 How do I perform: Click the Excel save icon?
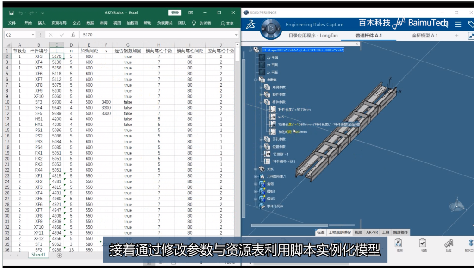point(12,12)
